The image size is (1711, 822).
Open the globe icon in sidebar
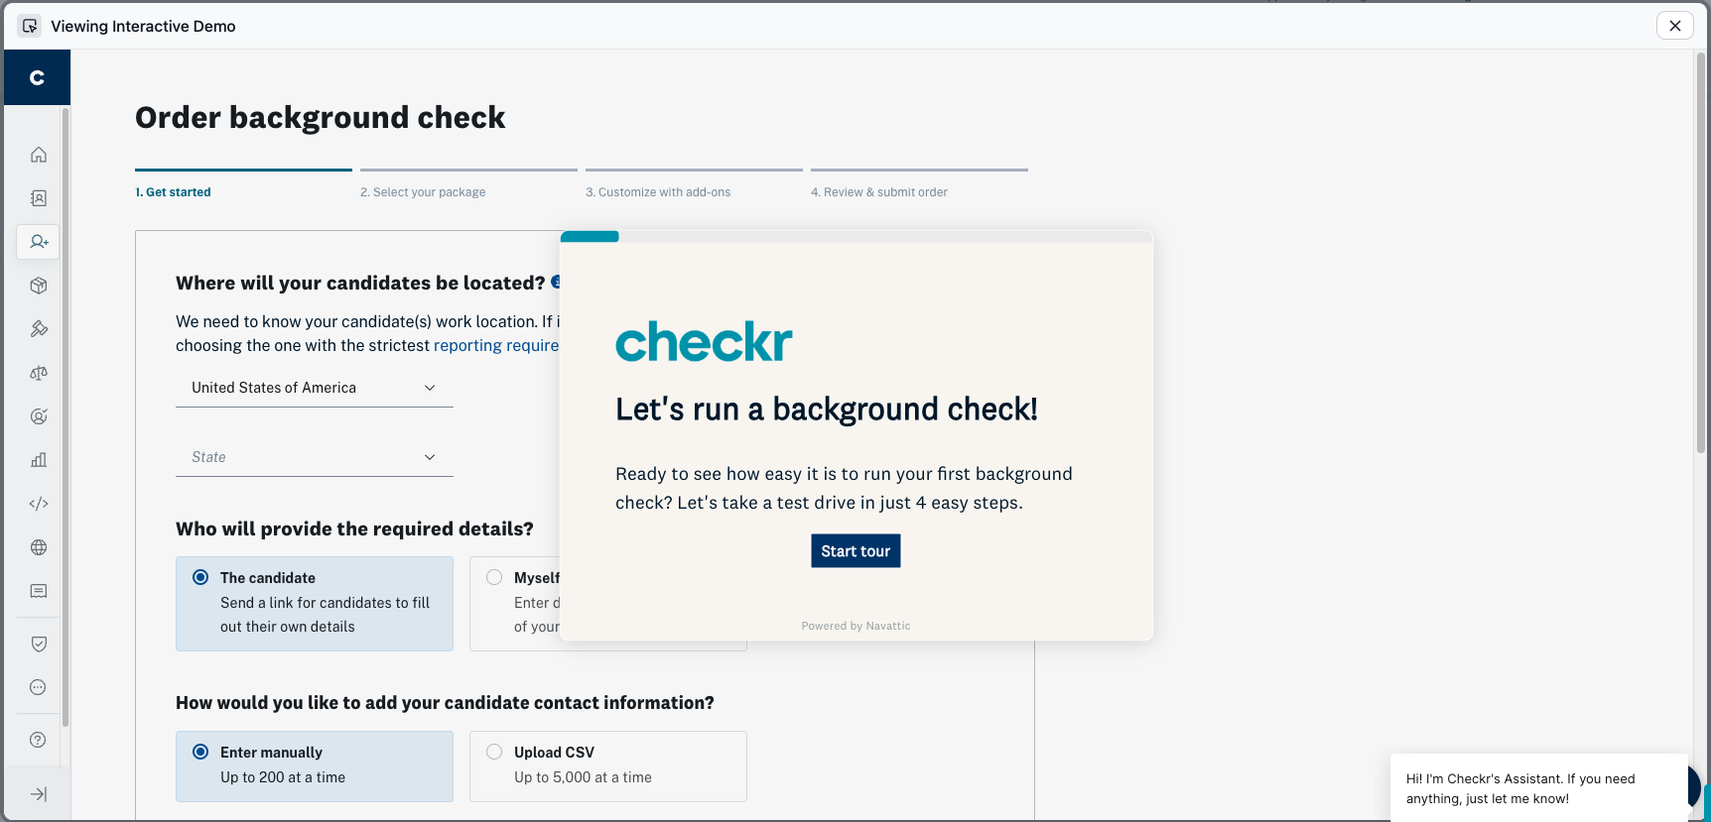(x=39, y=547)
